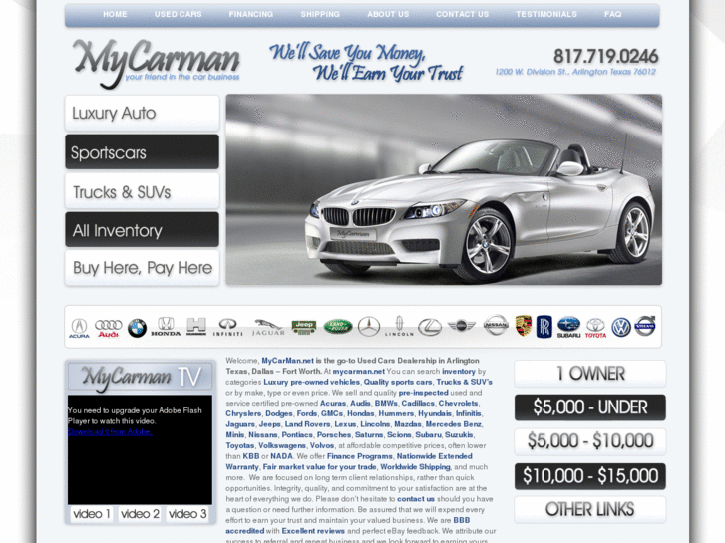
Task: Click the Infiniti brand logo
Action: click(x=228, y=327)
